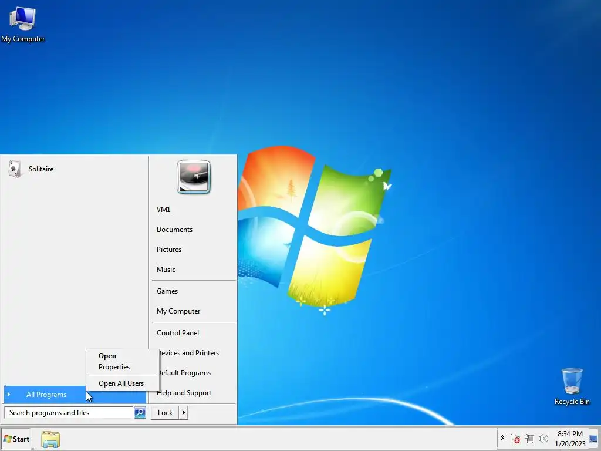601x451 pixels.
Task: Click the Show Desktop button in the tray
Action: pyautogui.click(x=594, y=439)
